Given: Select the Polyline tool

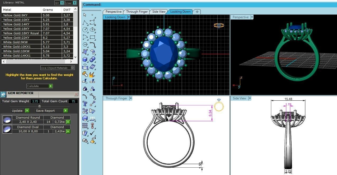Looking at the screenshot, I should pyautogui.click(x=85, y=22).
